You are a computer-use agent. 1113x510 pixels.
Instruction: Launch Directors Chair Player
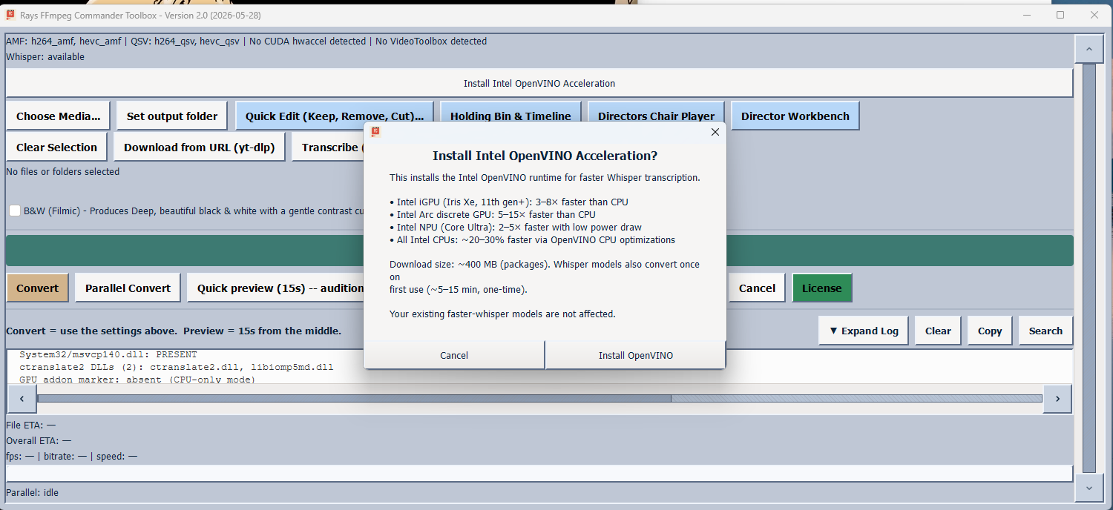coord(656,116)
